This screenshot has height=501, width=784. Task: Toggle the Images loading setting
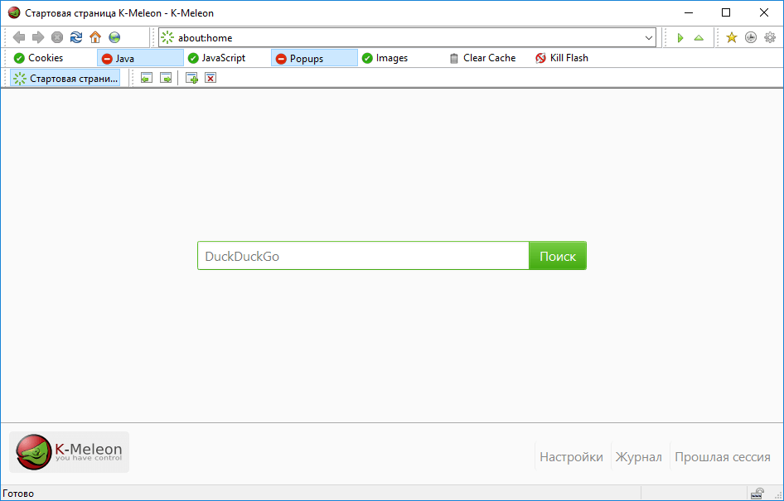(401, 58)
